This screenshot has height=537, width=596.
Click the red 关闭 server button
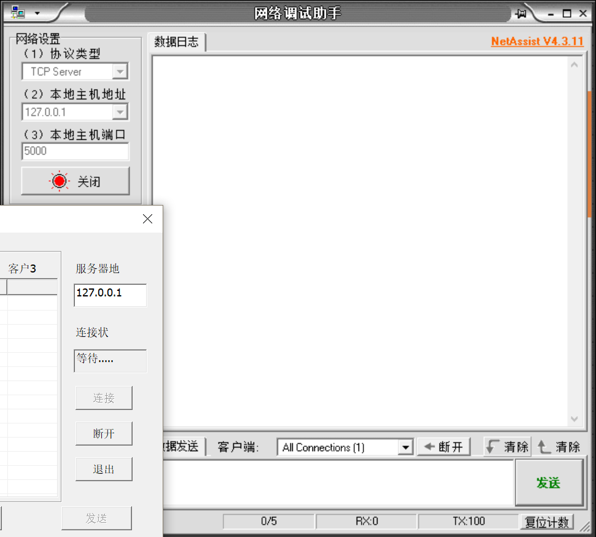click(75, 181)
